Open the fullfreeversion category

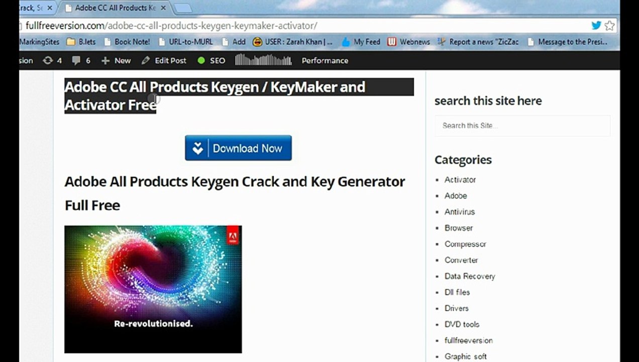click(469, 340)
